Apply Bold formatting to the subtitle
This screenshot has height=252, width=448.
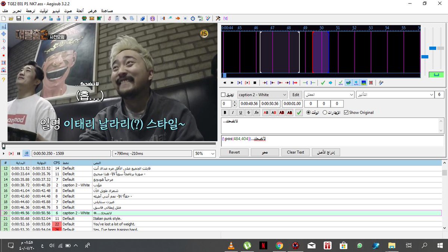point(225,112)
